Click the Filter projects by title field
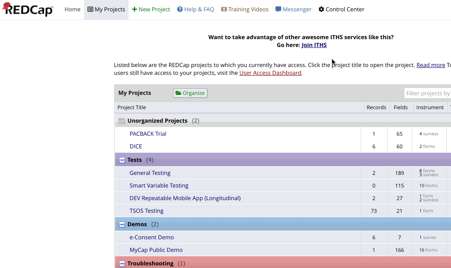The height and width of the screenshot is (268, 451). 427,93
